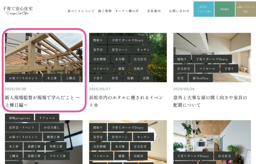Click the blue 見学会・イベント予約 button
This screenshot has height=164, width=256.
coord(204,9)
